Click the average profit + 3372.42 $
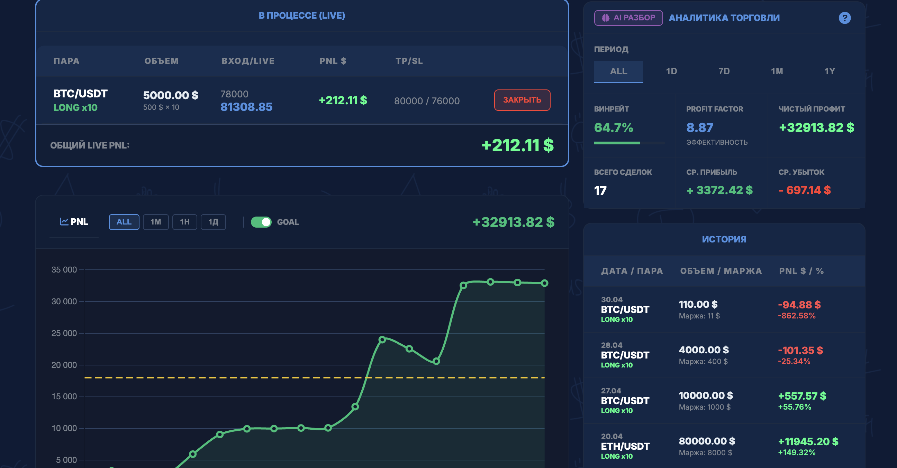 pos(719,190)
